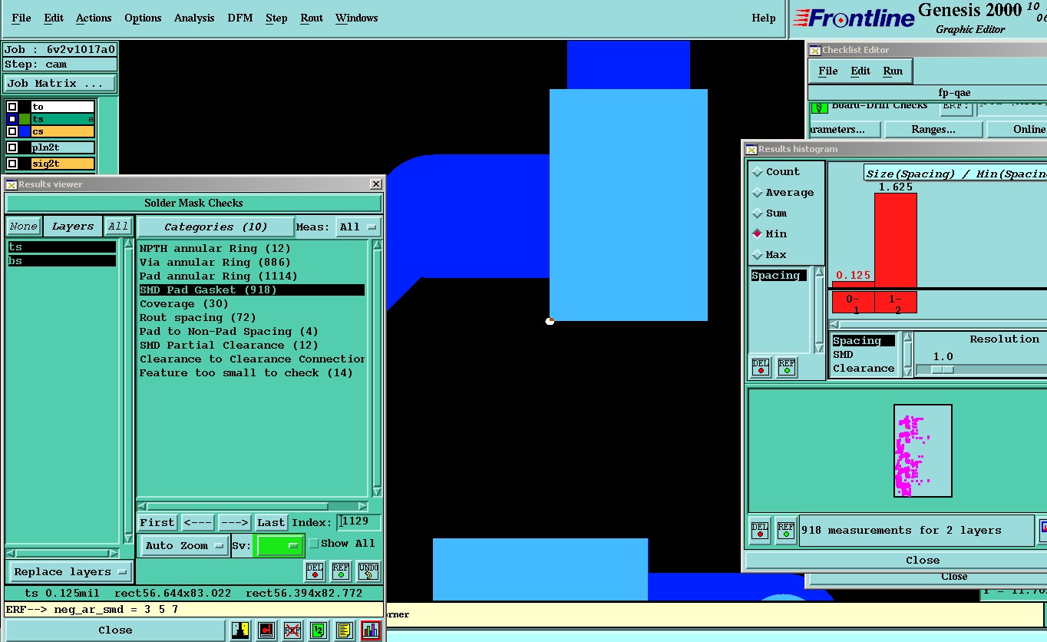
Task: Click categories list vertical scrollbar
Action: (x=377, y=368)
